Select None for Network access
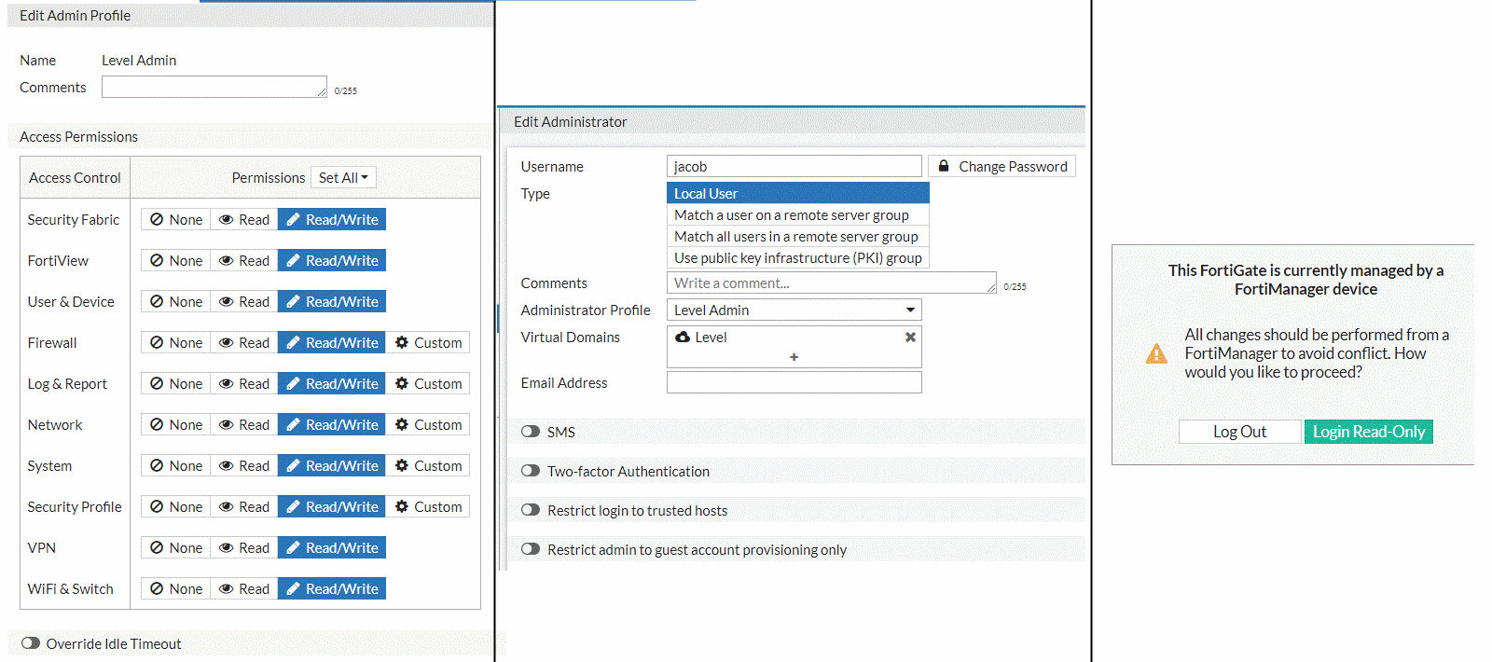The image size is (1492, 662). [x=176, y=424]
